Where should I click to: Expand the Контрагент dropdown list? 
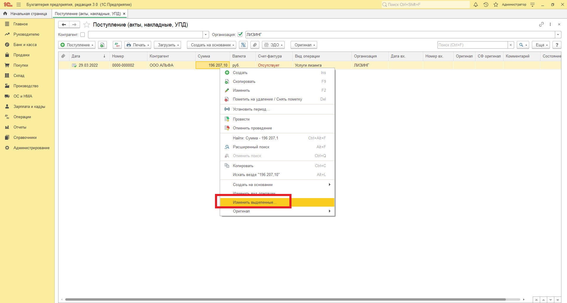pos(206,35)
